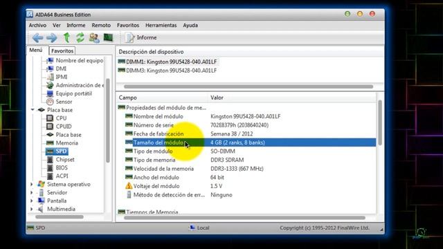Click the green up-level arrow icon
Image resolution: width=443 pixels, height=249 pixels.
66,37
